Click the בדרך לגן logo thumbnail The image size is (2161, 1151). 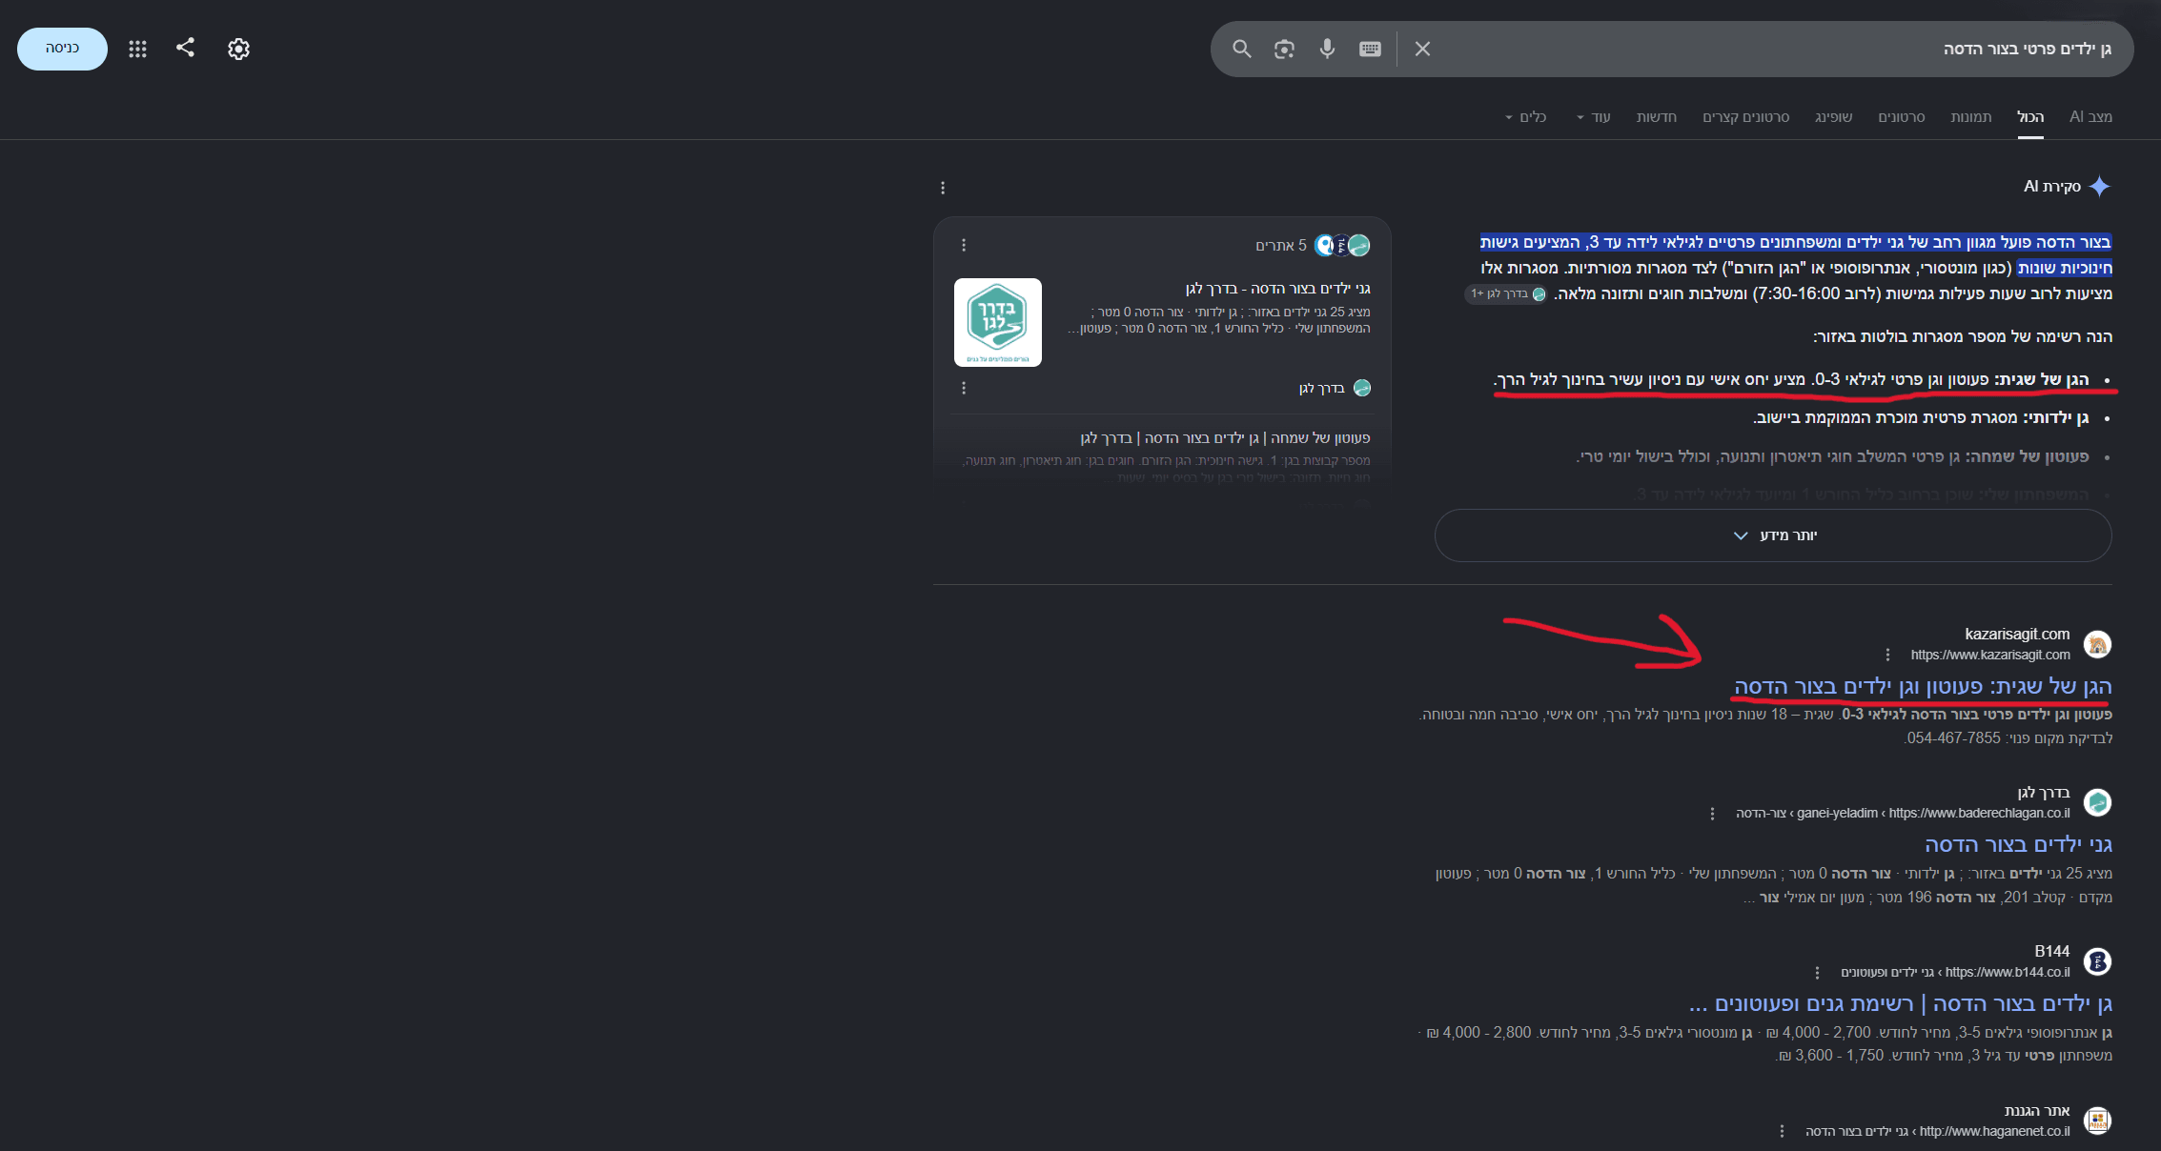point(998,322)
